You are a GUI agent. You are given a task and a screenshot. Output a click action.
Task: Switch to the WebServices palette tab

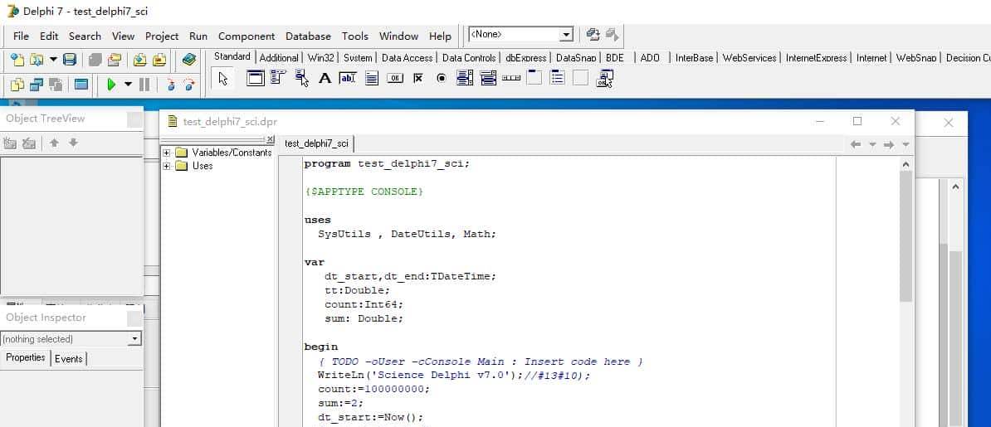point(749,57)
